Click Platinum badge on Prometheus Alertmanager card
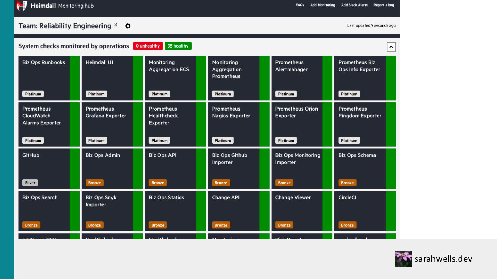The height and width of the screenshot is (279, 497). pyautogui.click(x=286, y=94)
